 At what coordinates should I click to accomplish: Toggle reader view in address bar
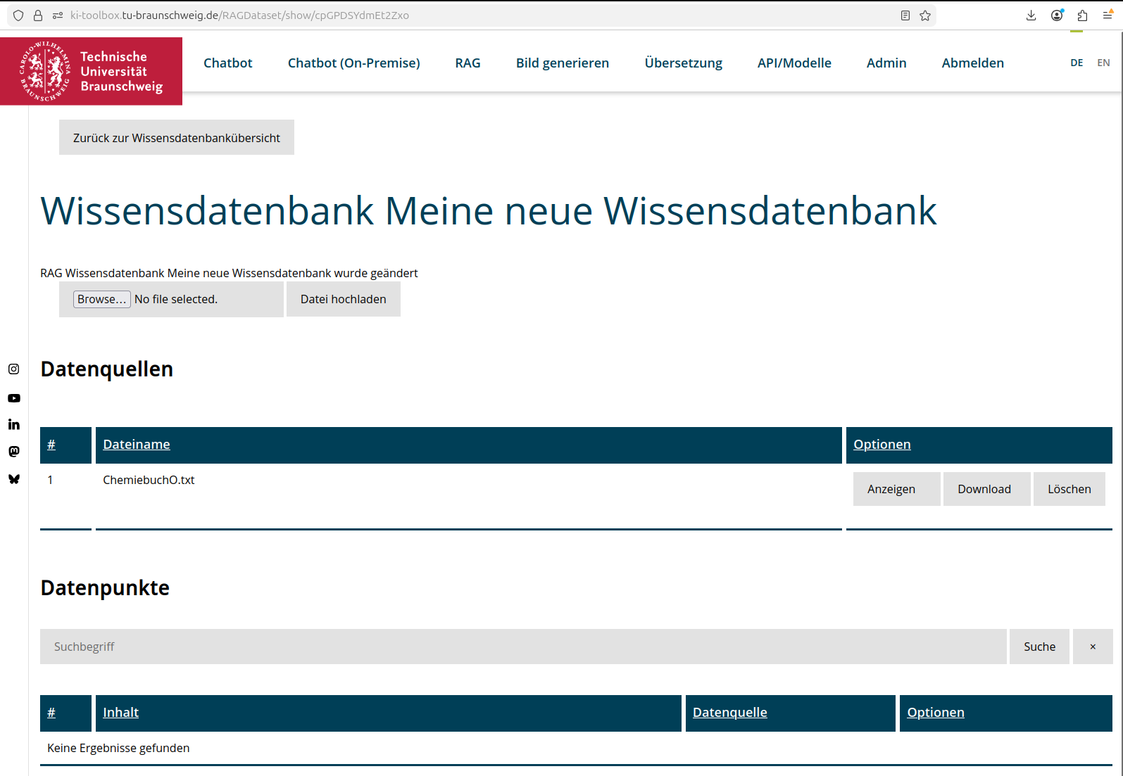905,15
